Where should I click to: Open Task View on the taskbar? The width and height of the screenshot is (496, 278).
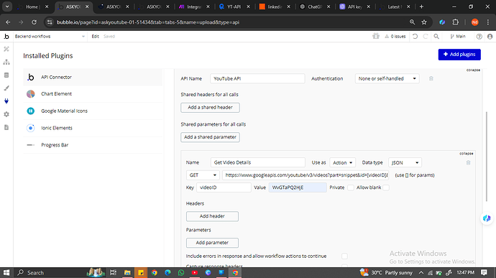[x=113, y=273]
